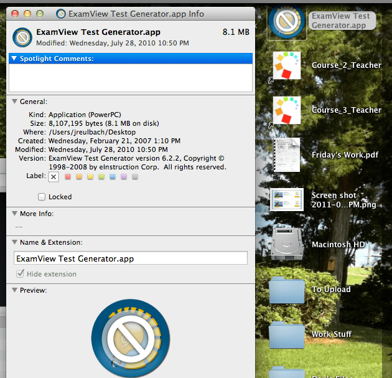Select the Course_3_Teacher desktop shortcut
This screenshot has height=378, width=392.
(x=286, y=110)
